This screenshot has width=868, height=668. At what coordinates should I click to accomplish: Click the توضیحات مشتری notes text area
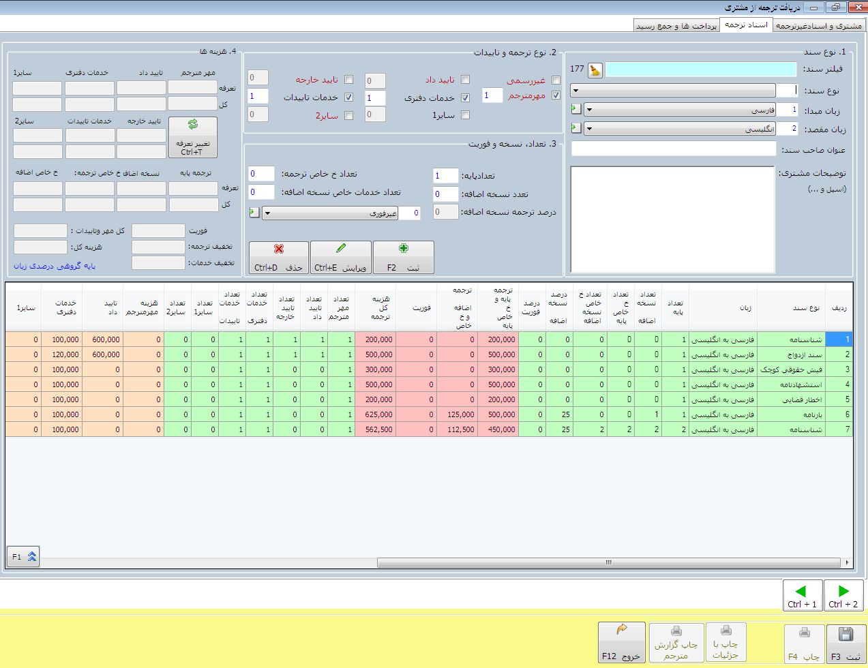[x=672, y=219]
